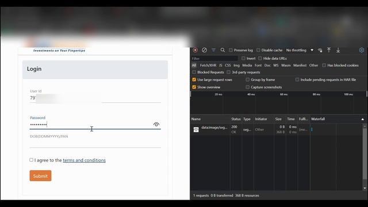Check 3rd-party requests option
This screenshot has height=207, width=368.
pyautogui.click(x=229, y=72)
